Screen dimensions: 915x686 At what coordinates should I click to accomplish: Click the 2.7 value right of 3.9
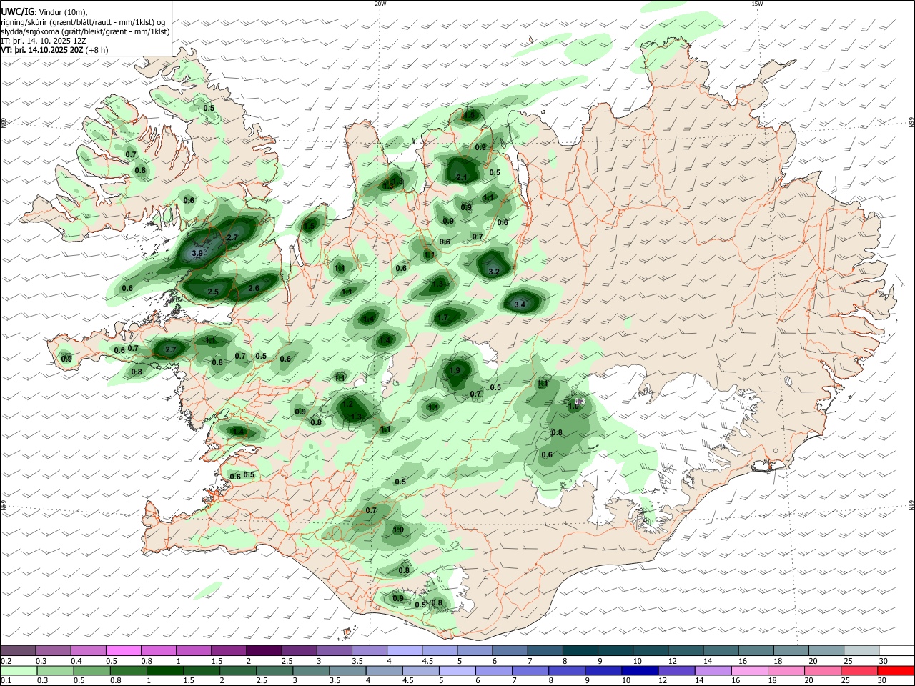[232, 237]
